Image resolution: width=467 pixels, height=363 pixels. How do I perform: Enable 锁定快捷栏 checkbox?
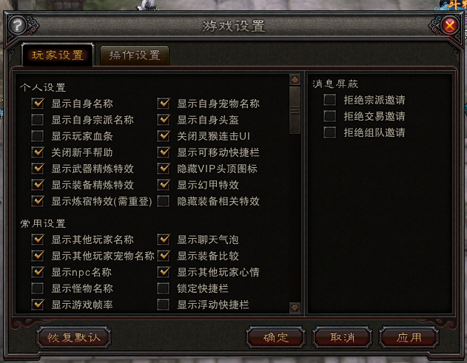(x=164, y=288)
